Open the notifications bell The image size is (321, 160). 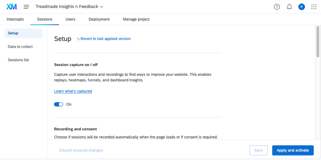tap(289, 7)
